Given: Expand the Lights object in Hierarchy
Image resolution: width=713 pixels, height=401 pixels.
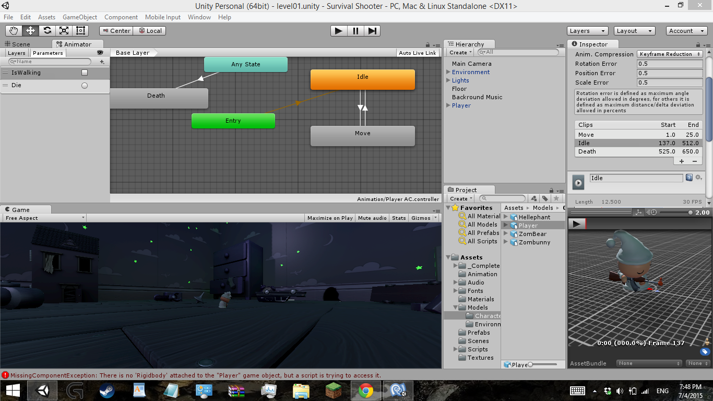Looking at the screenshot, I should pyautogui.click(x=448, y=80).
